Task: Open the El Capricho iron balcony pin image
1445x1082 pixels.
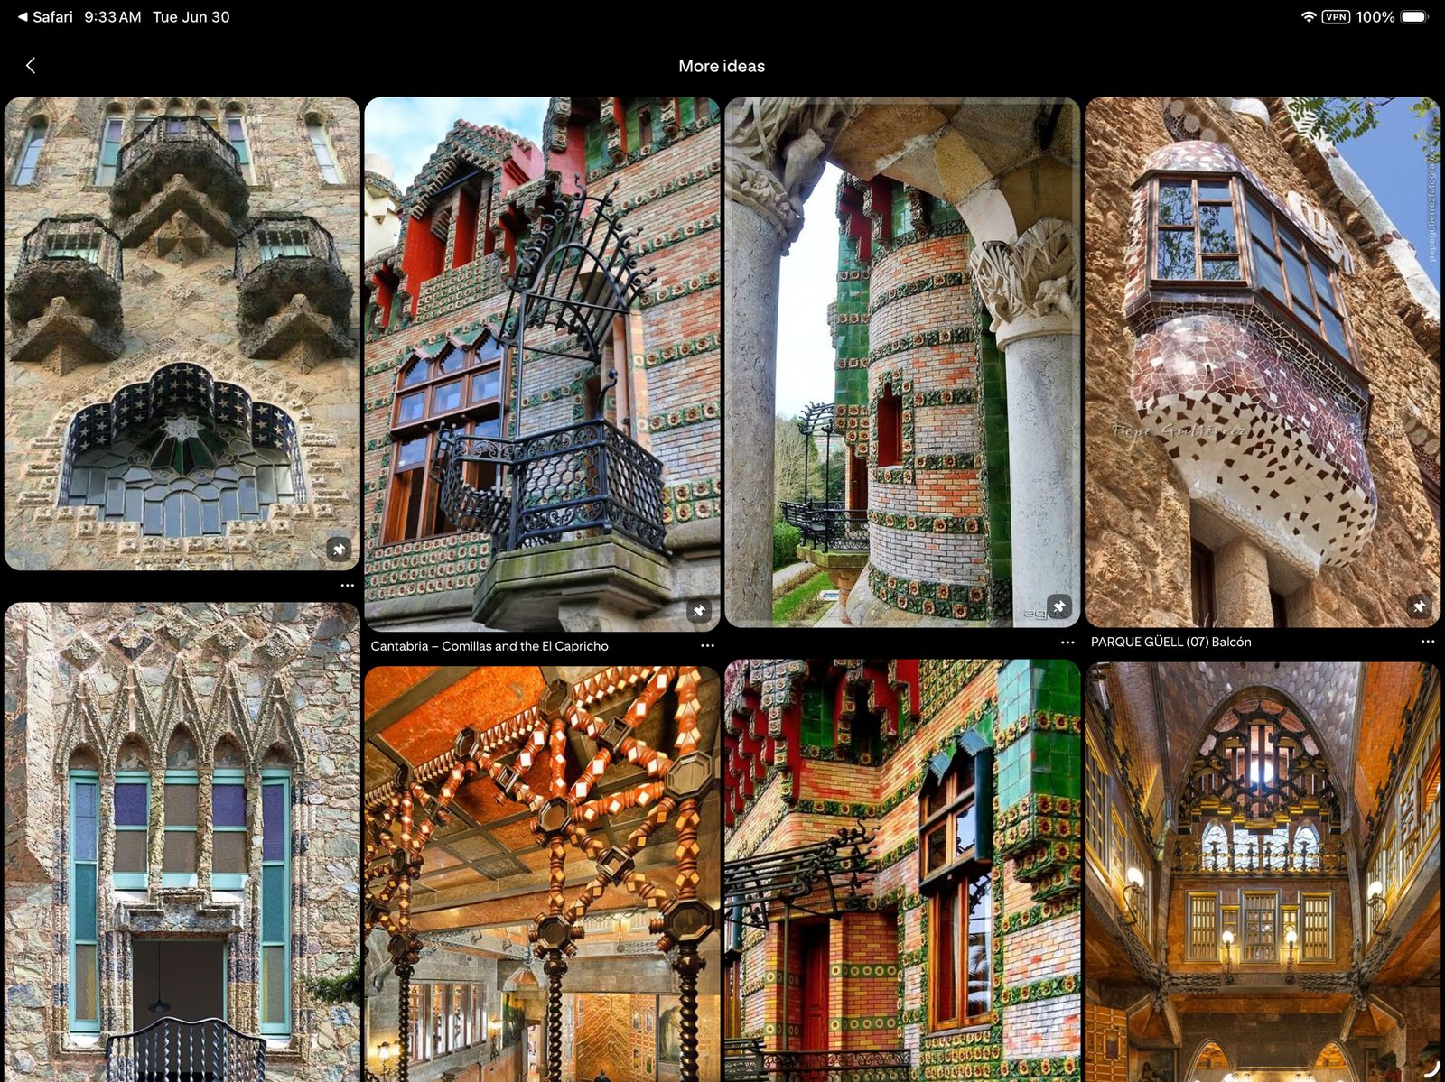Action: tap(542, 364)
